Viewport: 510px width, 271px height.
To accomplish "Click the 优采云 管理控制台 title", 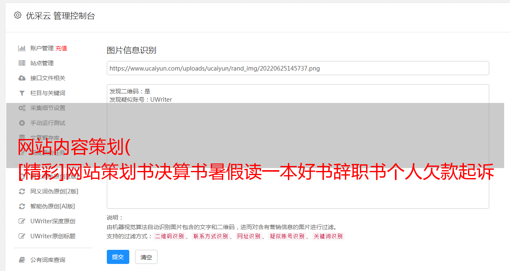I will coord(60,16).
